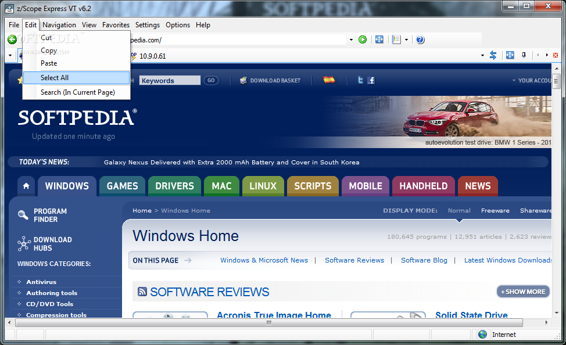Open the Favorites menu
The width and height of the screenshot is (566, 345).
coord(116,25)
